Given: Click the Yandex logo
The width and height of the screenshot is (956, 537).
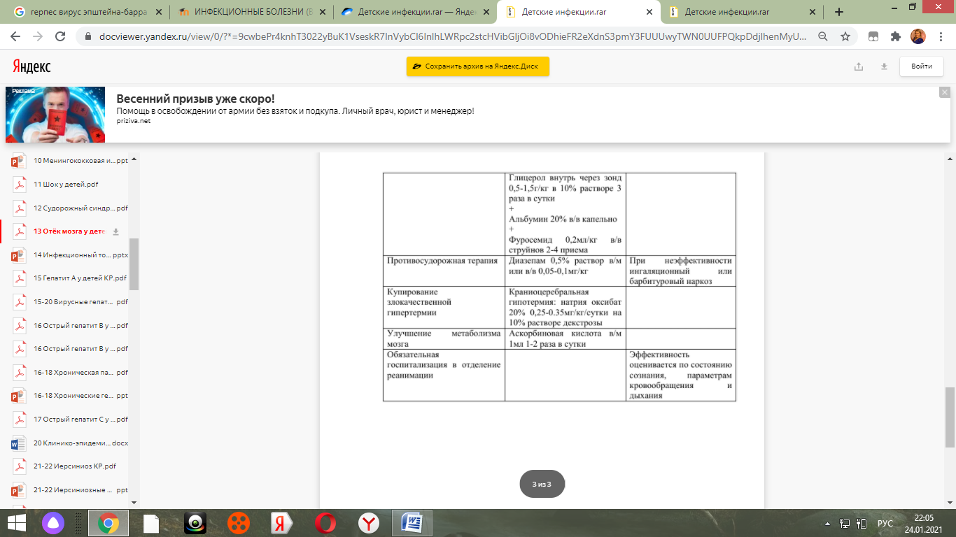Looking at the screenshot, I should (31, 66).
